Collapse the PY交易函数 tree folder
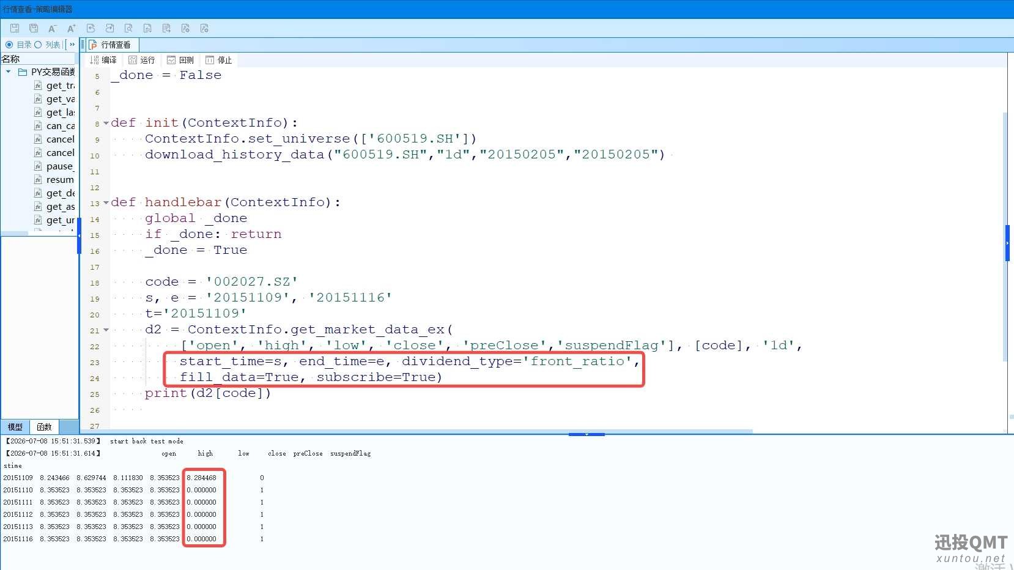The image size is (1014, 570). (8, 72)
